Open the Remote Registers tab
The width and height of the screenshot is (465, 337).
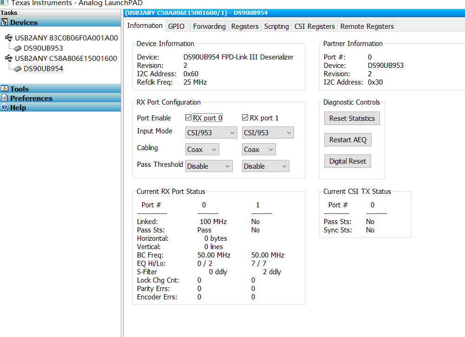(367, 26)
